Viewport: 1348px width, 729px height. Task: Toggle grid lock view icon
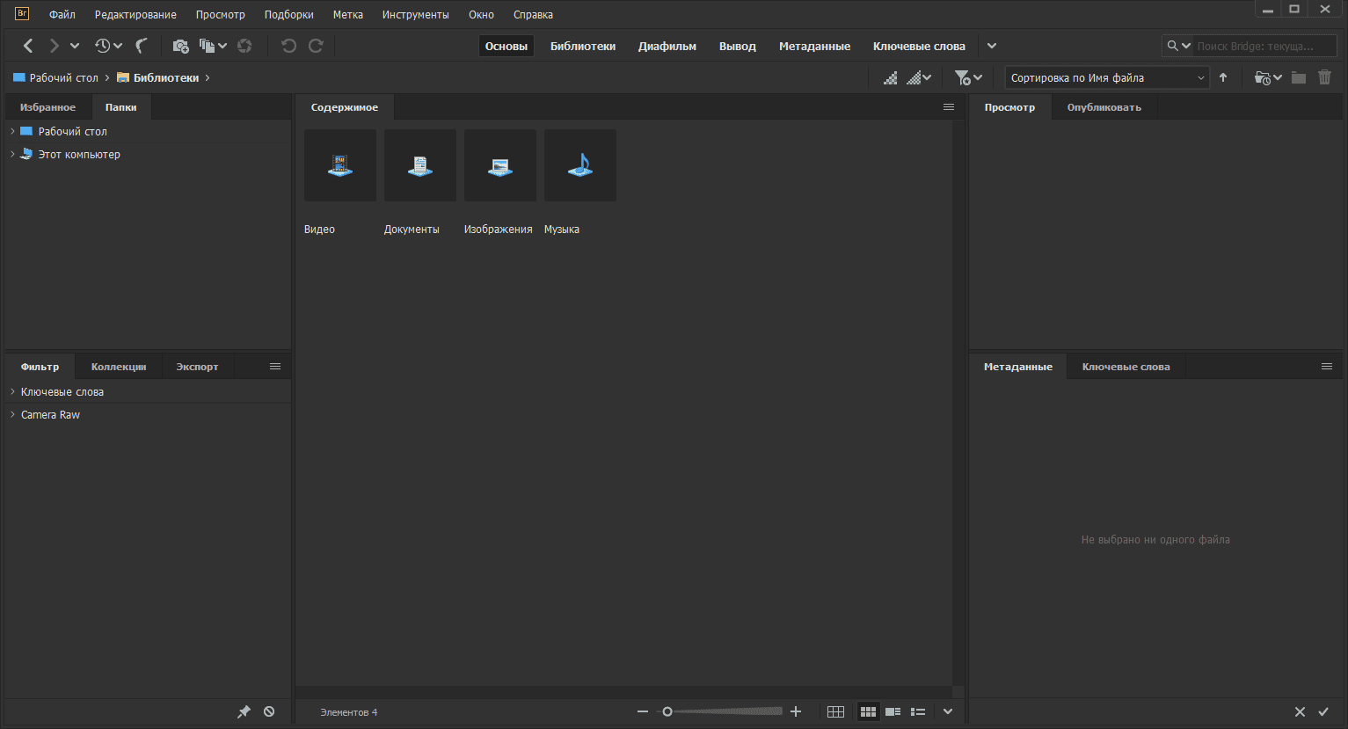pos(836,711)
